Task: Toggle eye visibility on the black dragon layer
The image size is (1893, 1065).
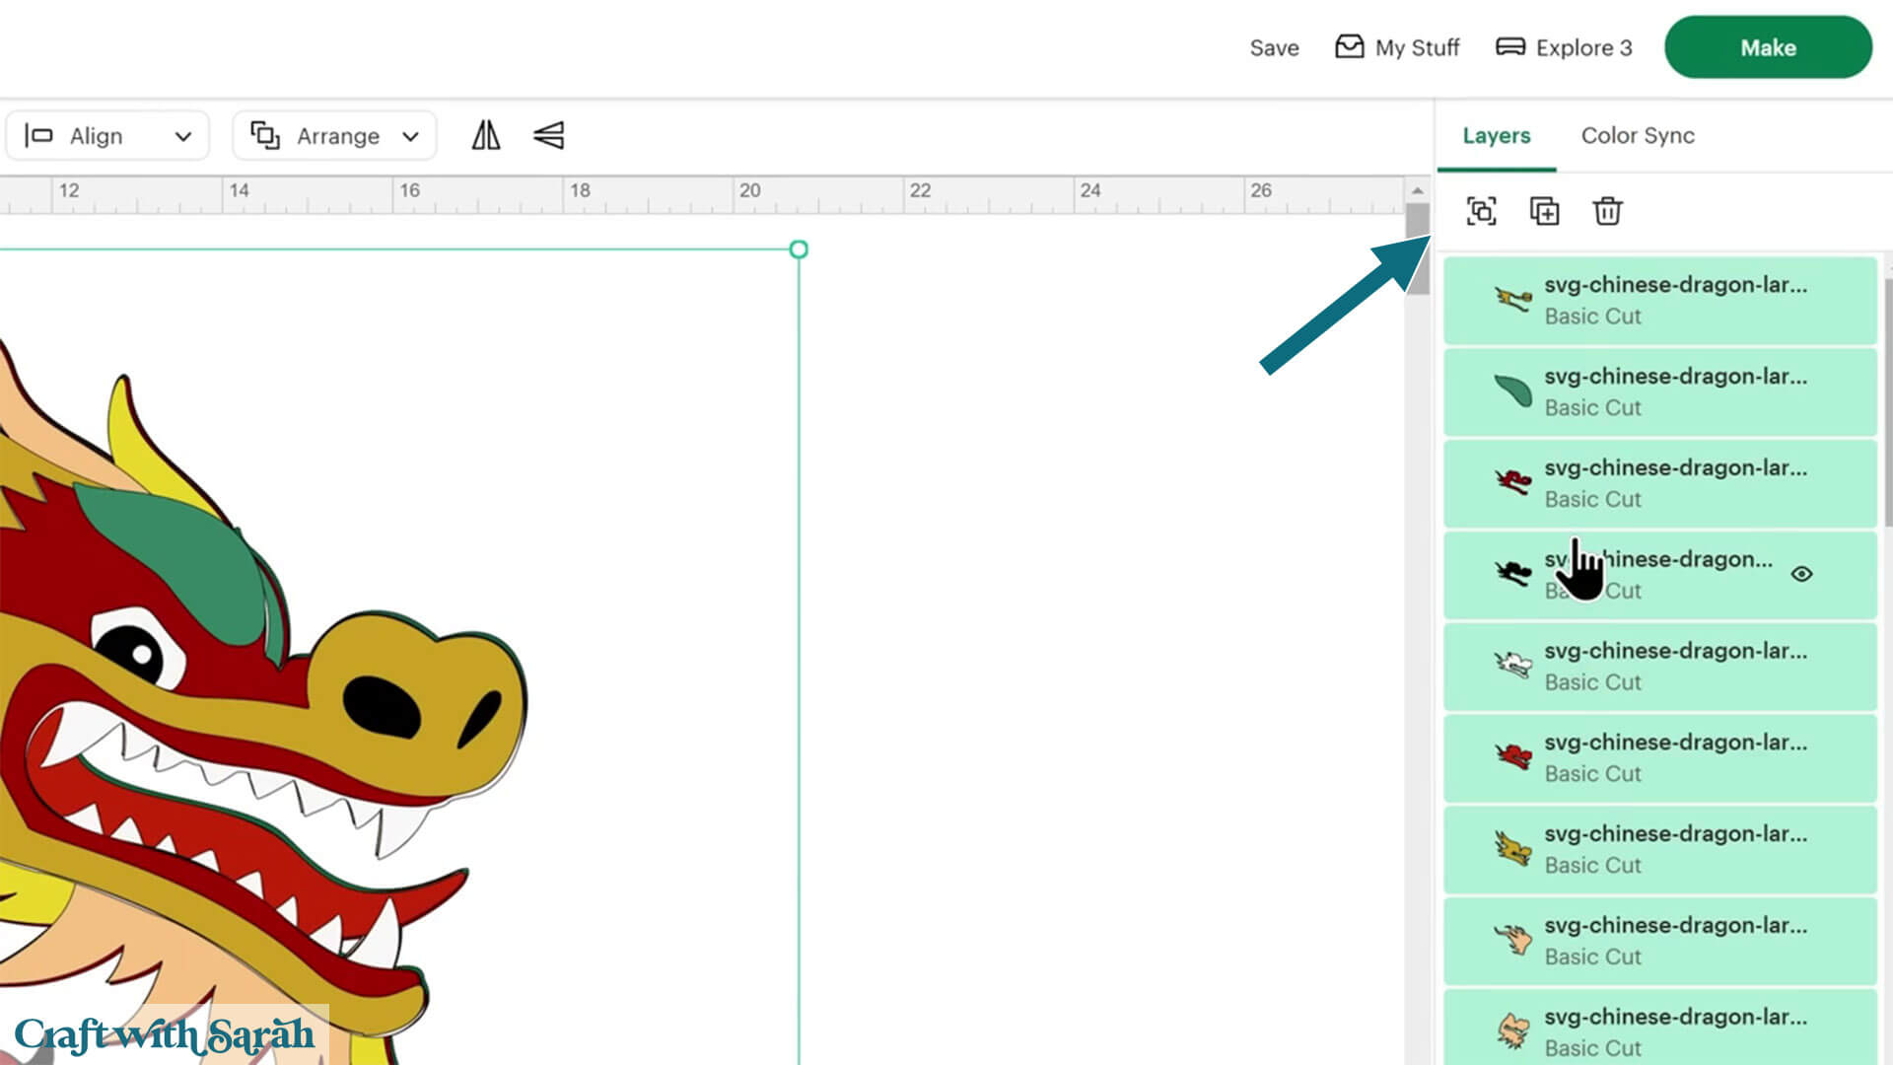Action: pyautogui.click(x=1801, y=574)
